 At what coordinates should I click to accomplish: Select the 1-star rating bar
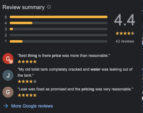coord(59,41)
